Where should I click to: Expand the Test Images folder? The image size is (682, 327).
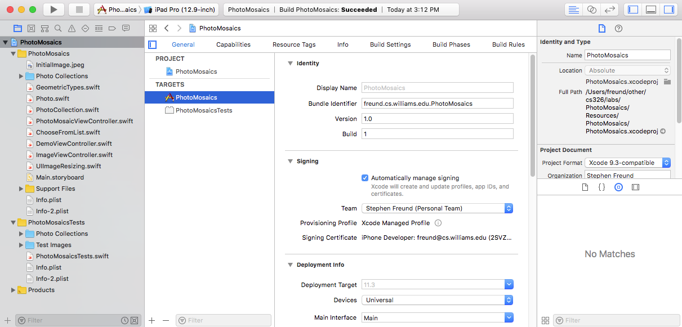point(21,245)
